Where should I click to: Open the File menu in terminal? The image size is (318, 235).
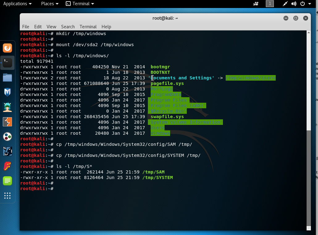(26, 27)
